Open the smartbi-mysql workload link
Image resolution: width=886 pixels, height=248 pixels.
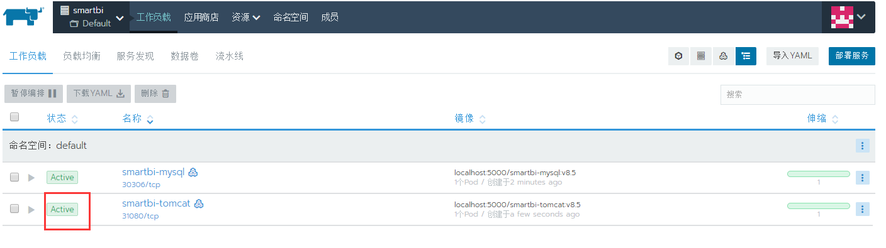point(153,172)
